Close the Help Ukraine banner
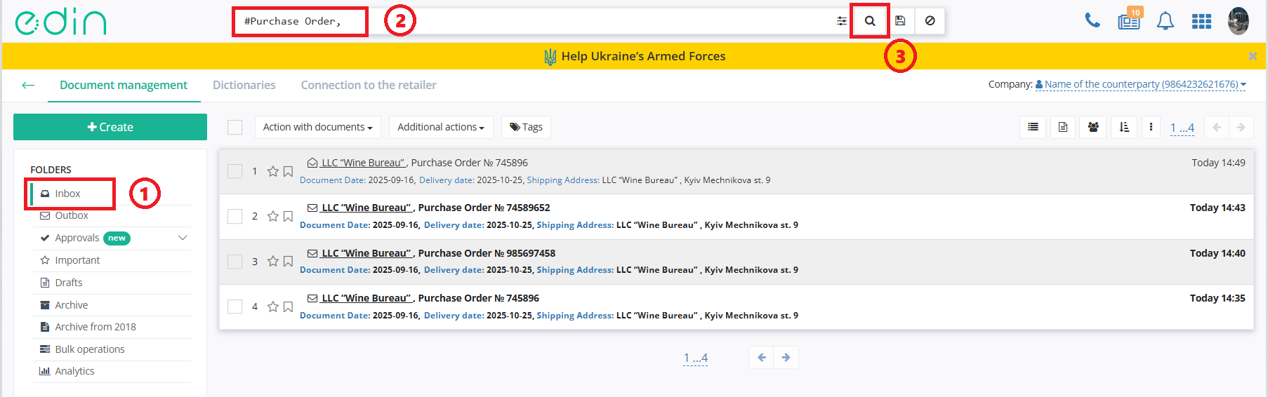 tap(1253, 56)
